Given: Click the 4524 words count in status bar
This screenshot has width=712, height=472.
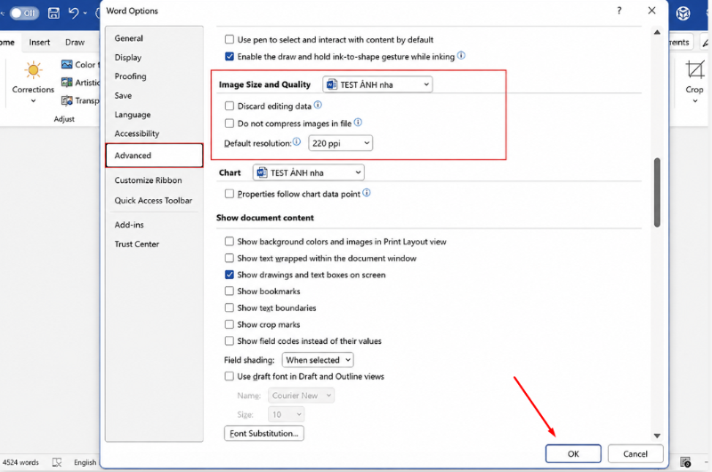Looking at the screenshot, I should point(20,462).
